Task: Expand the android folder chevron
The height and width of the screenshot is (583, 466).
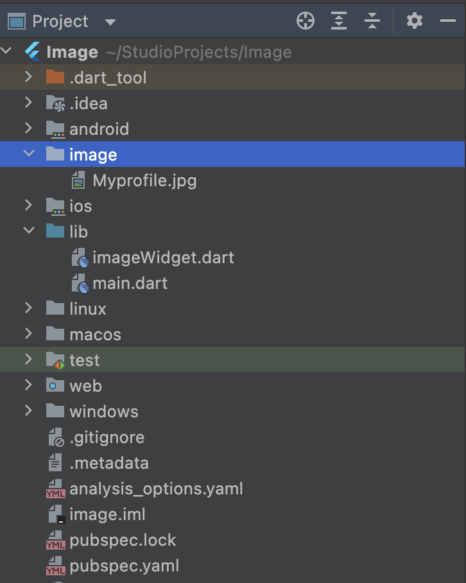Action: (28, 128)
